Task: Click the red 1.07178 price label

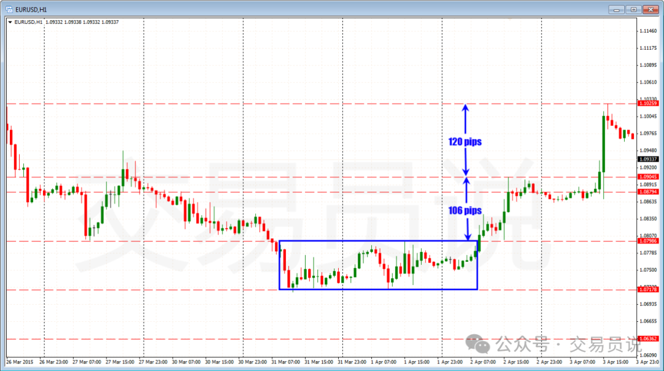Action: coord(648,290)
